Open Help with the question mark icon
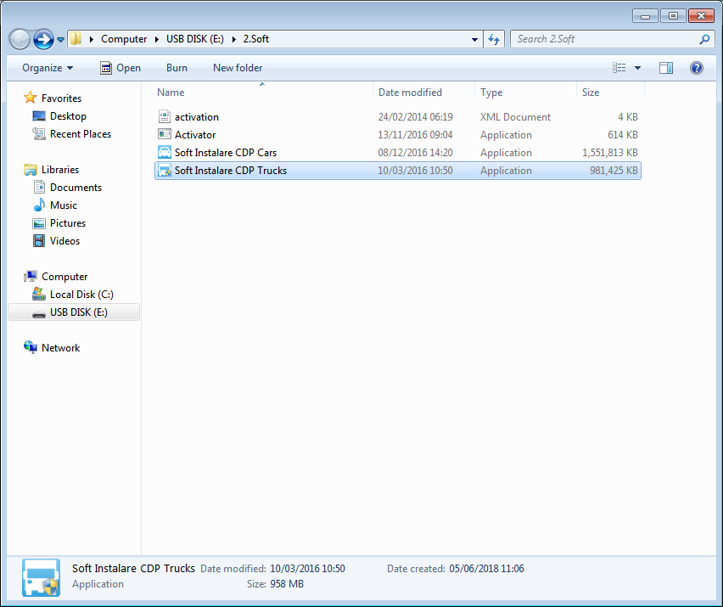723x607 pixels. pos(696,68)
